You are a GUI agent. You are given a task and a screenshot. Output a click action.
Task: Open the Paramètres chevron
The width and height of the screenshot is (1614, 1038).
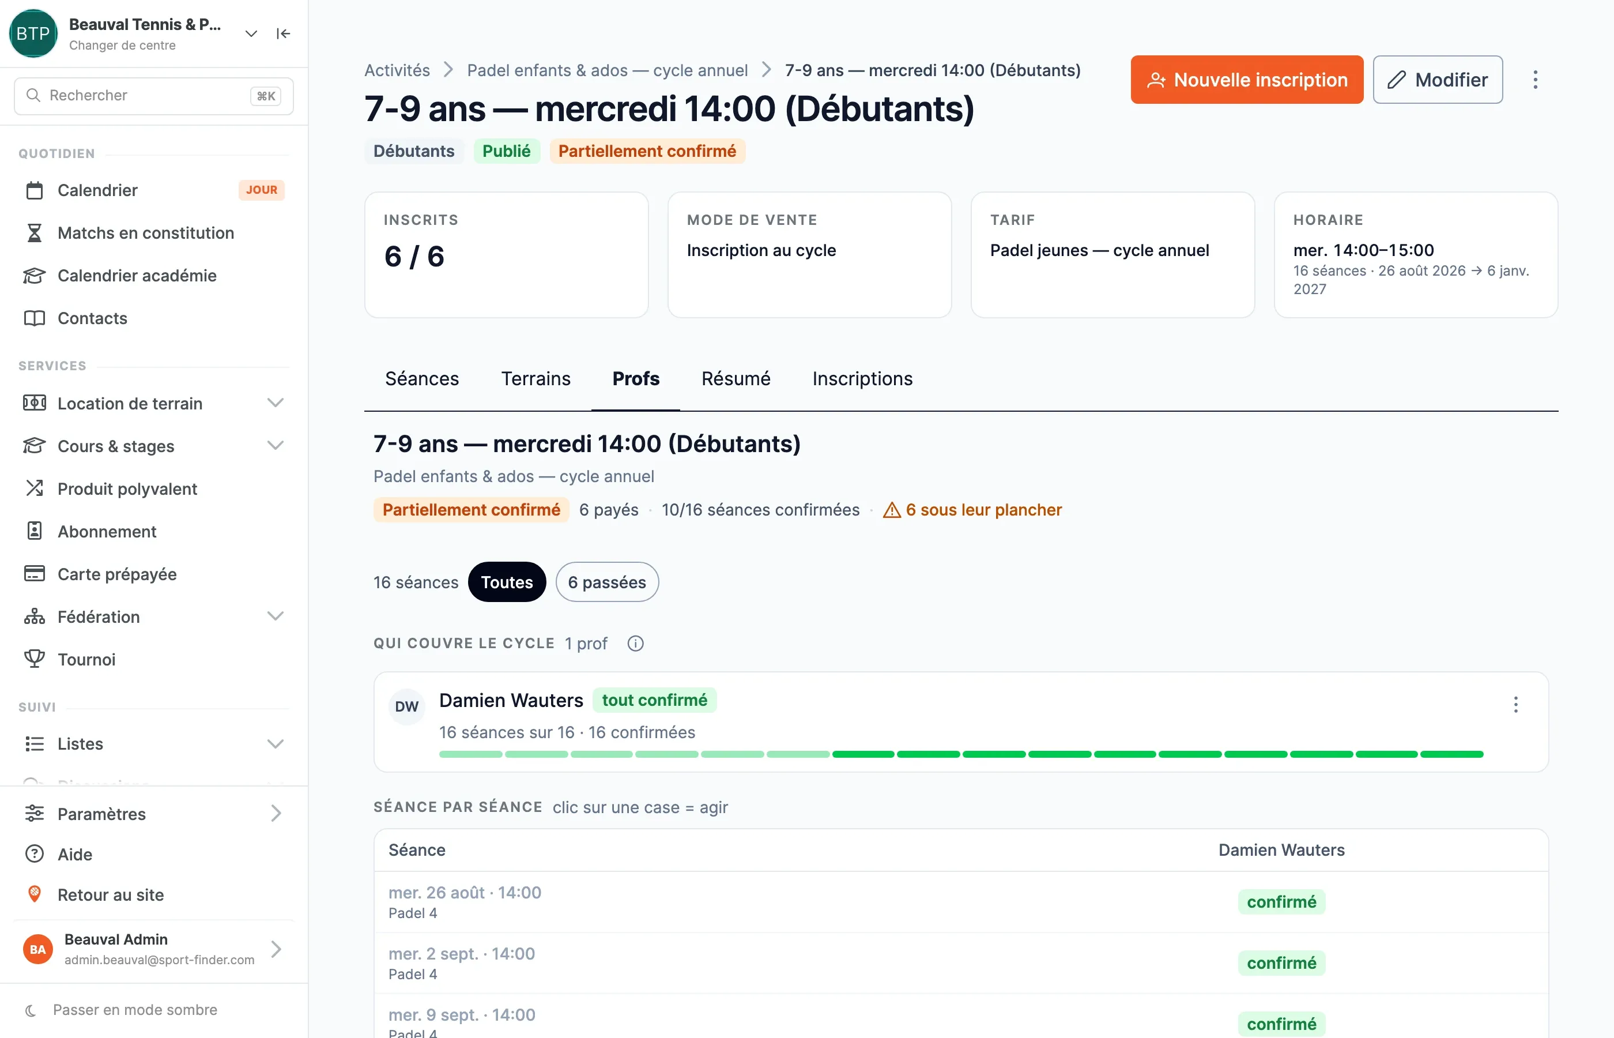(x=276, y=814)
